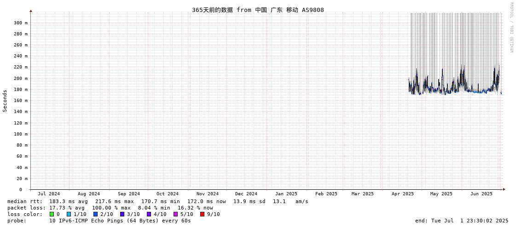This screenshot has height=227, width=516.
Task: Click the '80 m' y-axis value
Action: pyautogui.click(x=23, y=145)
